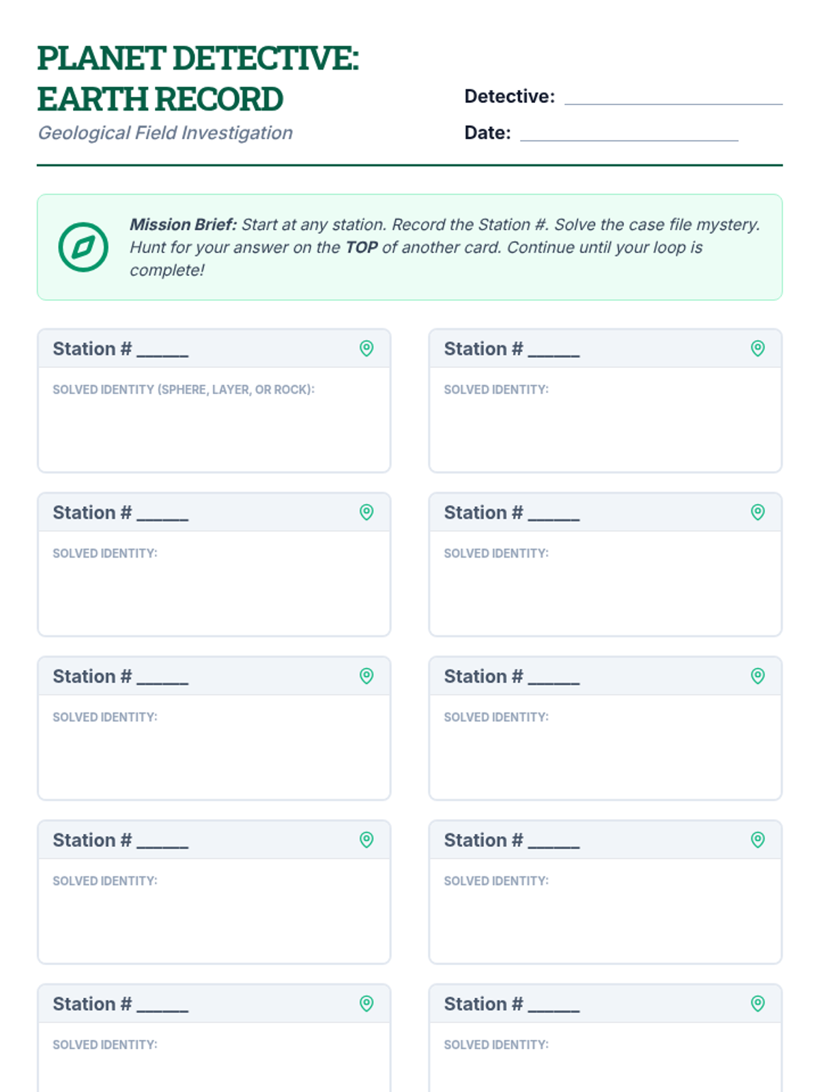Click the bold word "TOP" in the brief
Image resolution: width=819 pixels, height=1092 pixels.
coord(361,247)
